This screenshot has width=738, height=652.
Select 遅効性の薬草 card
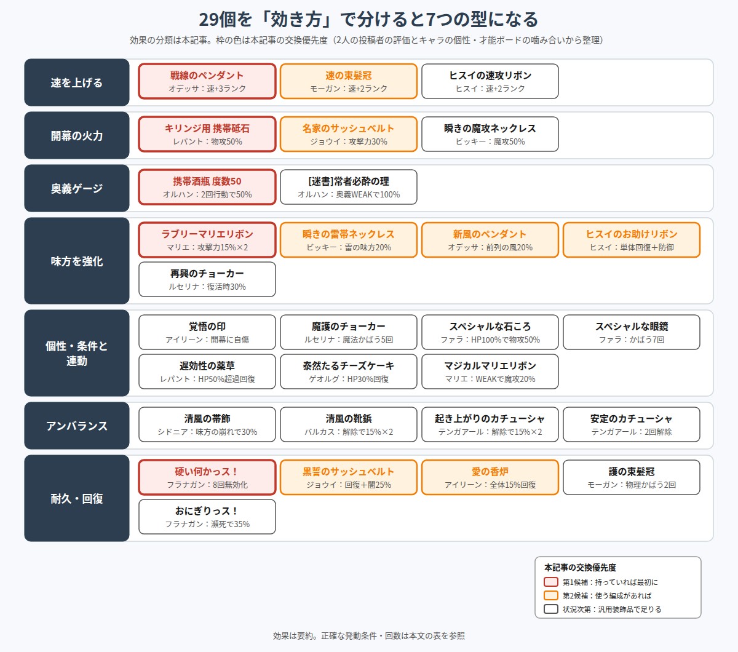coord(207,372)
